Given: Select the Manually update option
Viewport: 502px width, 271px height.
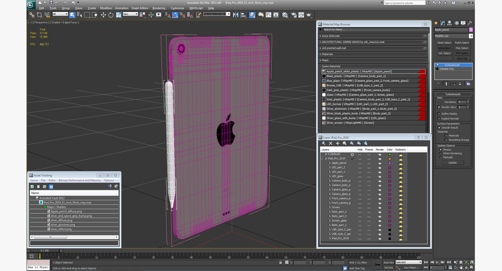Looking at the screenshot, I should 441,157.
